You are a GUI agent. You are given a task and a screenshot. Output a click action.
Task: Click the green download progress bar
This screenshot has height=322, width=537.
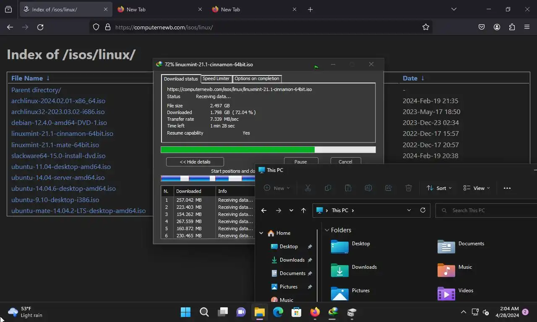click(268, 150)
